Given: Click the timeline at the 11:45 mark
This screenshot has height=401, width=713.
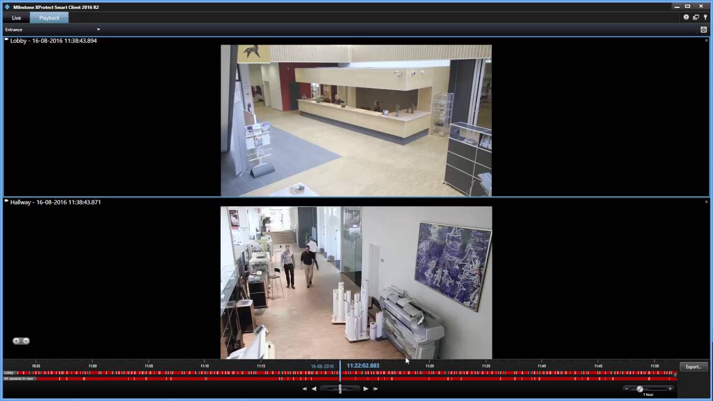Looking at the screenshot, I should point(598,366).
